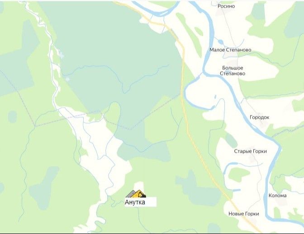Click the Колома village label
This screenshot has width=304, height=234.
(x=277, y=196)
